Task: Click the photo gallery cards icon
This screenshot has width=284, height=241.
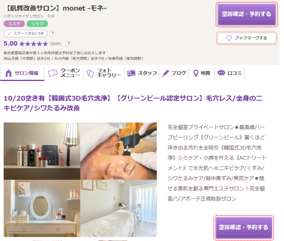Action: pyautogui.click(x=90, y=73)
